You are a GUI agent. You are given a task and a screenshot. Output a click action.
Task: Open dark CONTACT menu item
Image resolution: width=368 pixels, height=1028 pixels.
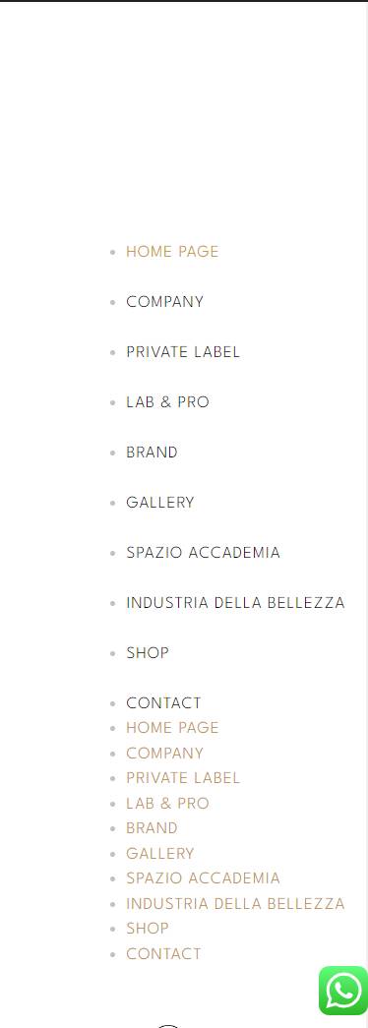pyautogui.click(x=163, y=702)
